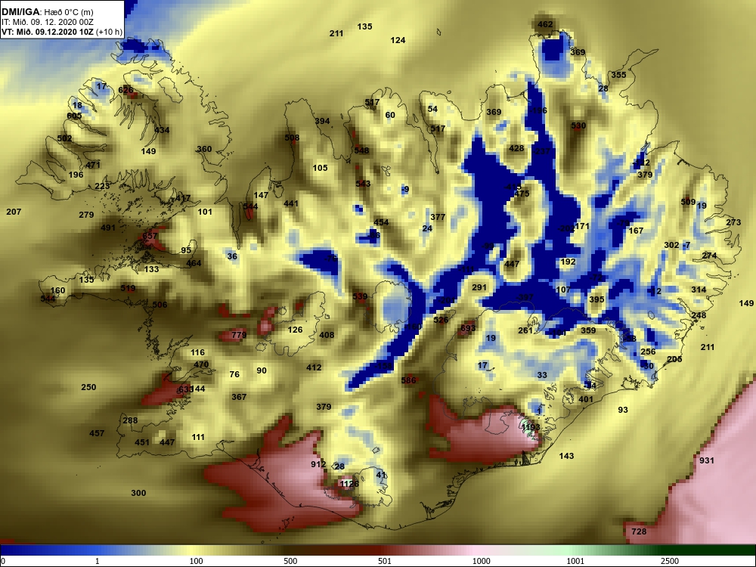Click the map value '586'
756x567 pixels.
point(408,380)
